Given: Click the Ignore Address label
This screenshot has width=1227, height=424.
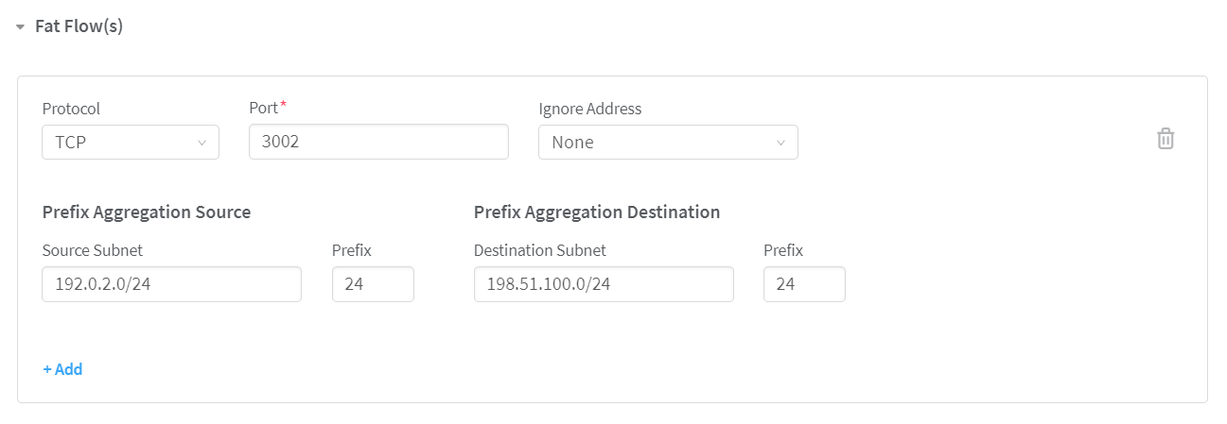Looking at the screenshot, I should pyautogui.click(x=589, y=109).
